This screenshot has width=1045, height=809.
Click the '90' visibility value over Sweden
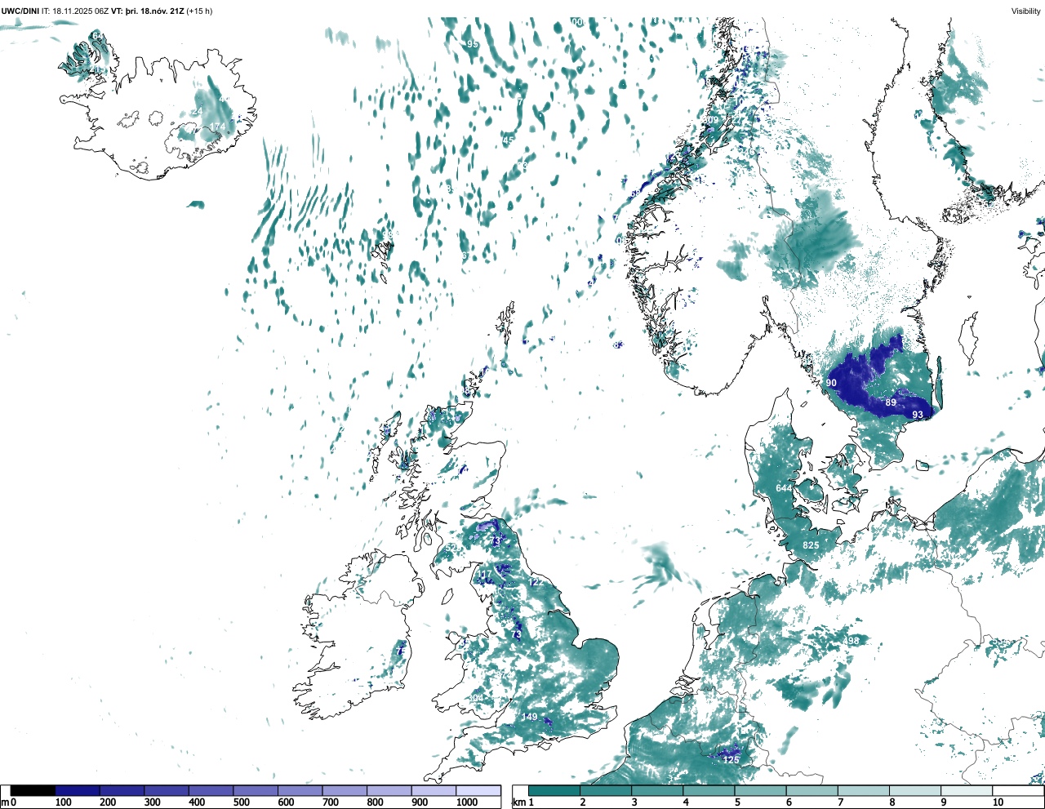pos(831,383)
